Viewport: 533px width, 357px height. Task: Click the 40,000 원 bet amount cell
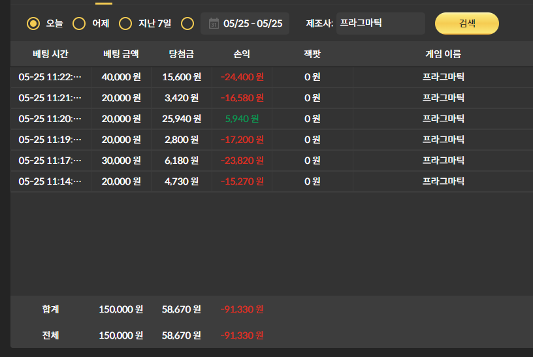(x=121, y=77)
